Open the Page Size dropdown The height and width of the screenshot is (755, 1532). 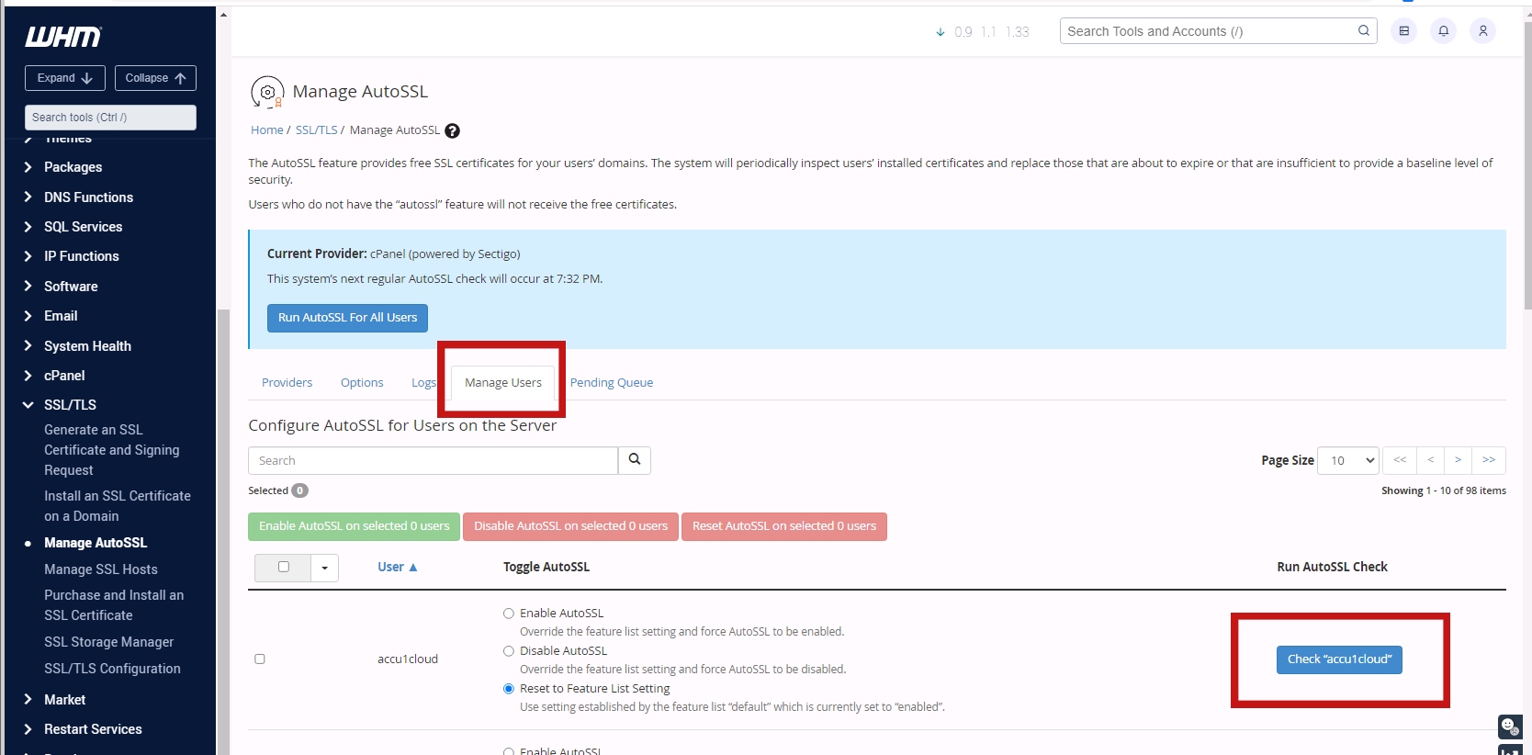click(x=1349, y=460)
